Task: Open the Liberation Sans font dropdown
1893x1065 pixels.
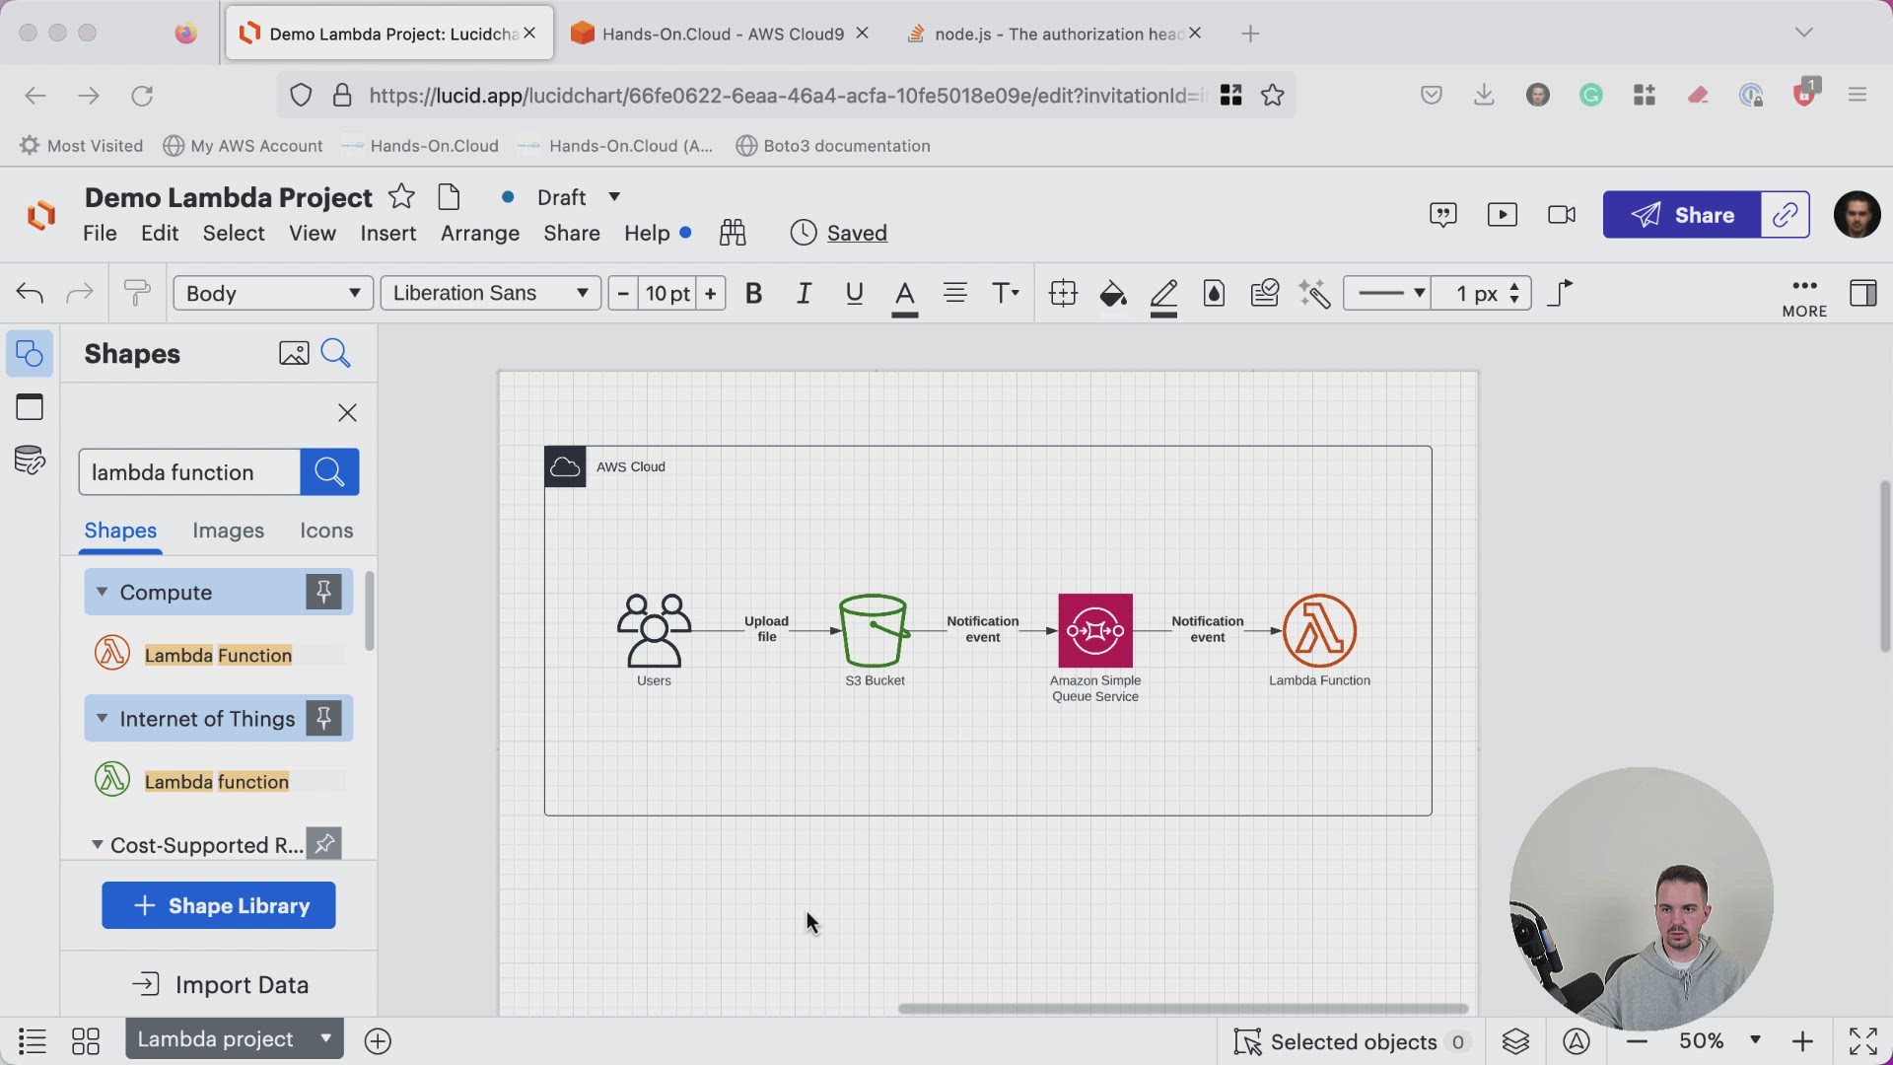Action: pyautogui.click(x=490, y=294)
